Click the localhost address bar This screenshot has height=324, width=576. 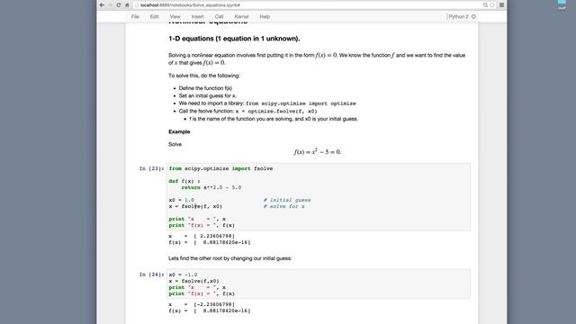pyautogui.click(x=308, y=5)
